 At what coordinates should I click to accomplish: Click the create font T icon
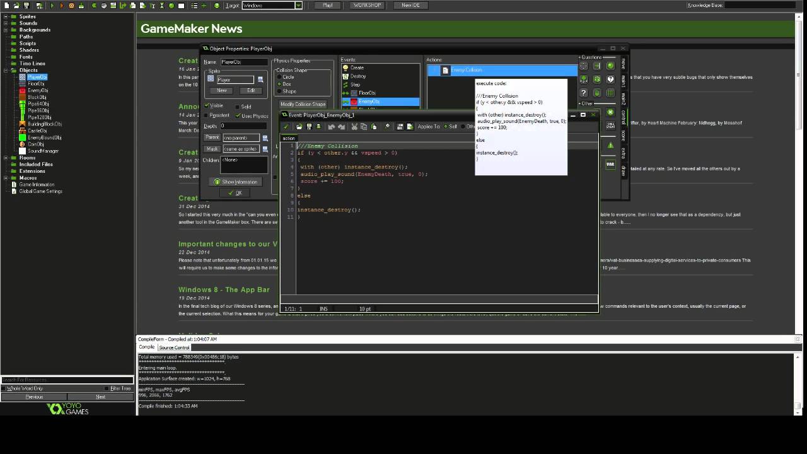click(153, 5)
